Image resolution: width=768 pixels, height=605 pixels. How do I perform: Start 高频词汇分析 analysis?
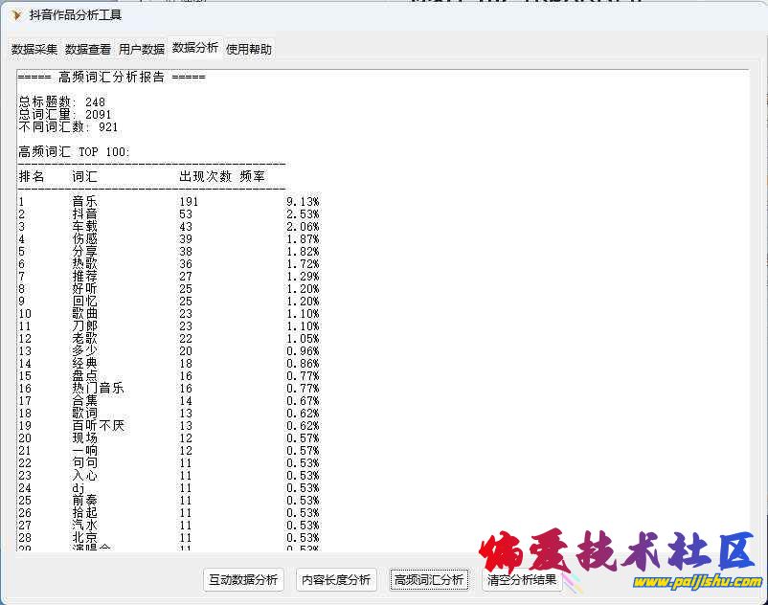[429, 580]
